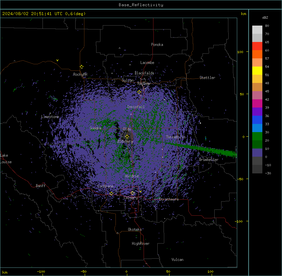Select the yellow diamond marker below RedDeer
The width and height of the screenshot is (282, 276).
pos(139,92)
